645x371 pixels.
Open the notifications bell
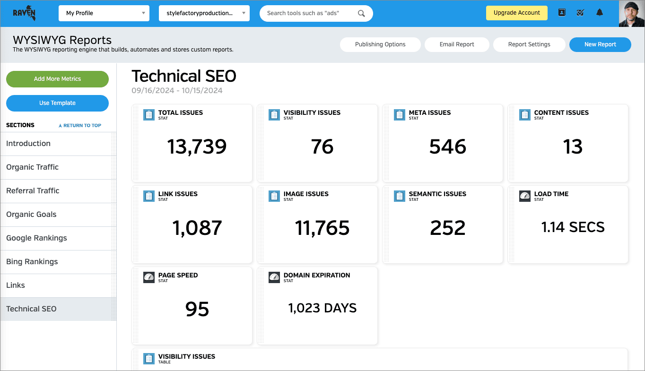[599, 13]
